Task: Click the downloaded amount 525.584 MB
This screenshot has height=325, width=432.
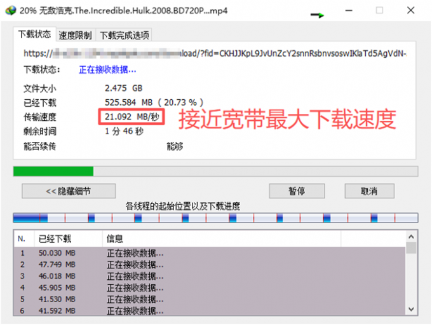Action: click(x=129, y=102)
